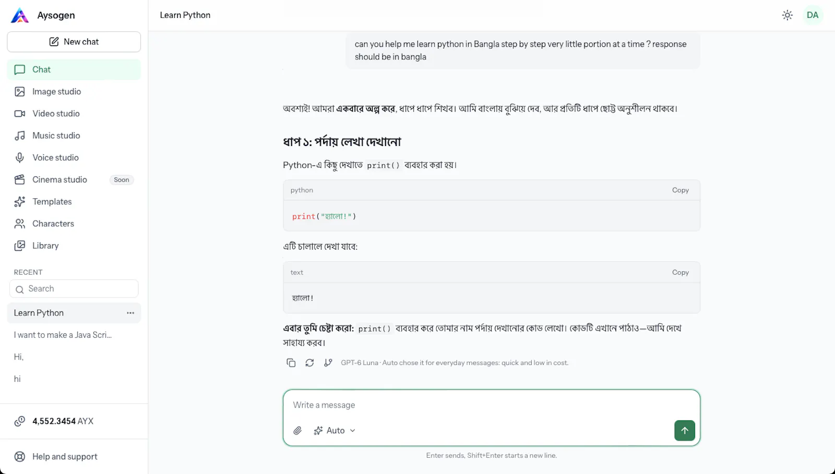Focus the Search recent chats field

point(74,289)
